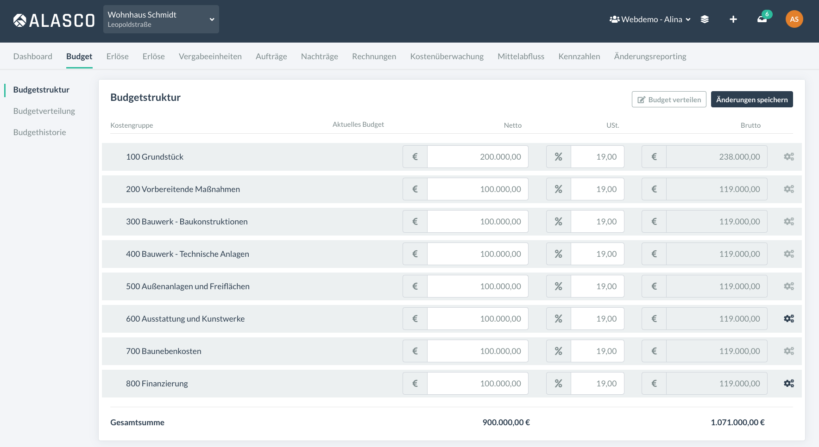Image resolution: width=819 pixels, height=447 pixels.
Task: Select the Budget tab
Action: point(79,56)
